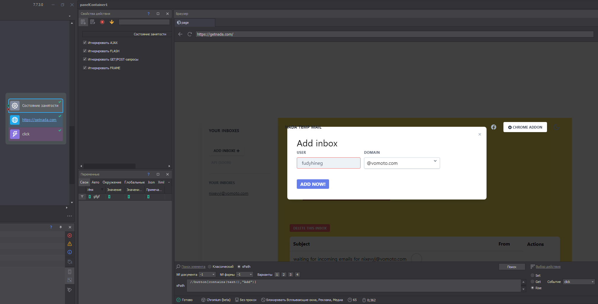Click the browser back arrow
598x304 pixels.
click(180, 34)
